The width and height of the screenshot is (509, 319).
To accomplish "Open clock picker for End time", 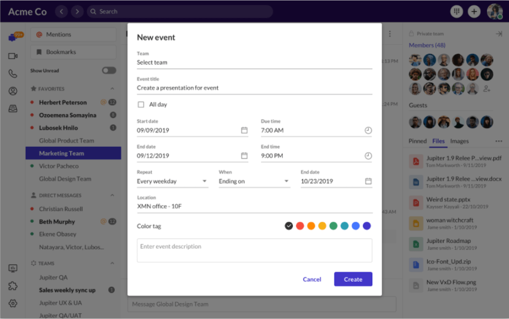I will click(368, 156).
